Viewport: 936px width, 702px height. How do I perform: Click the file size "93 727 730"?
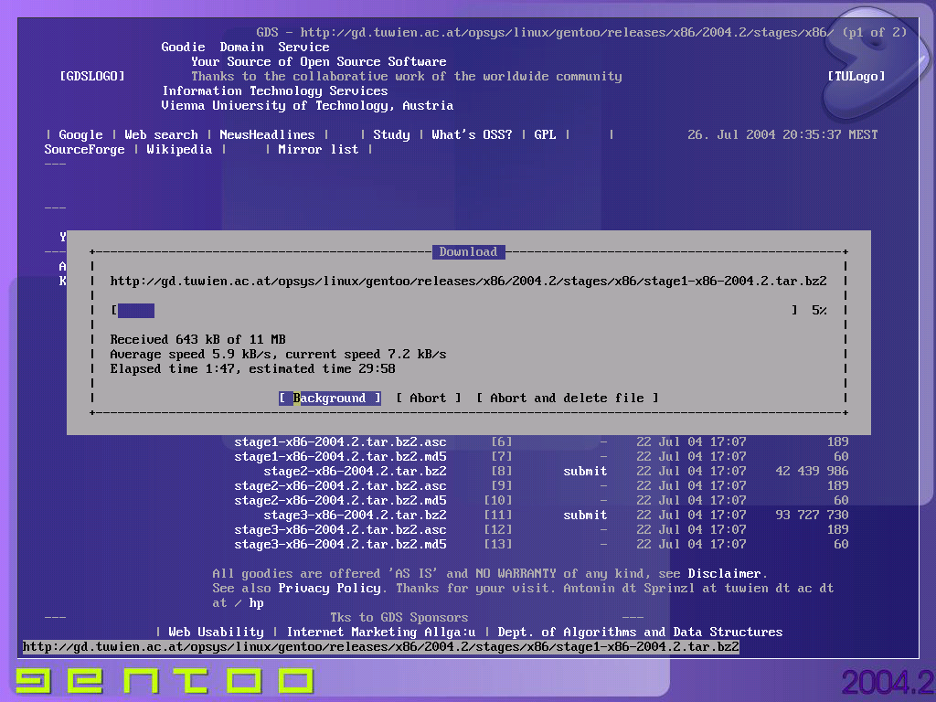click(x=812, y=516)
